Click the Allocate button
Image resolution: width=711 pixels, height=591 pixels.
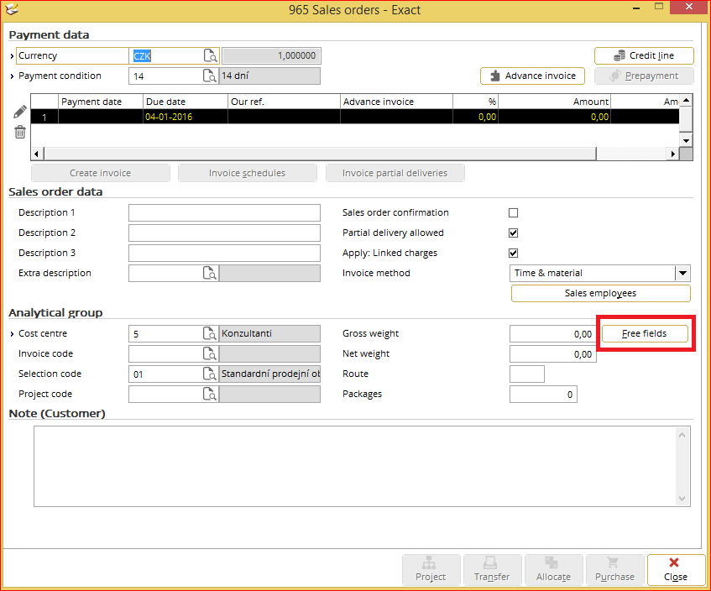point(553,570)
